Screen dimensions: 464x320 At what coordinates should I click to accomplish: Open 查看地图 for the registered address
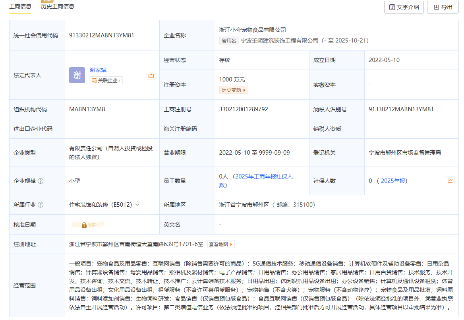tap(221, 244)
